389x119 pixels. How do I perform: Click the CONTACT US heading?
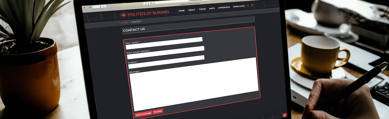pos(134,30)
